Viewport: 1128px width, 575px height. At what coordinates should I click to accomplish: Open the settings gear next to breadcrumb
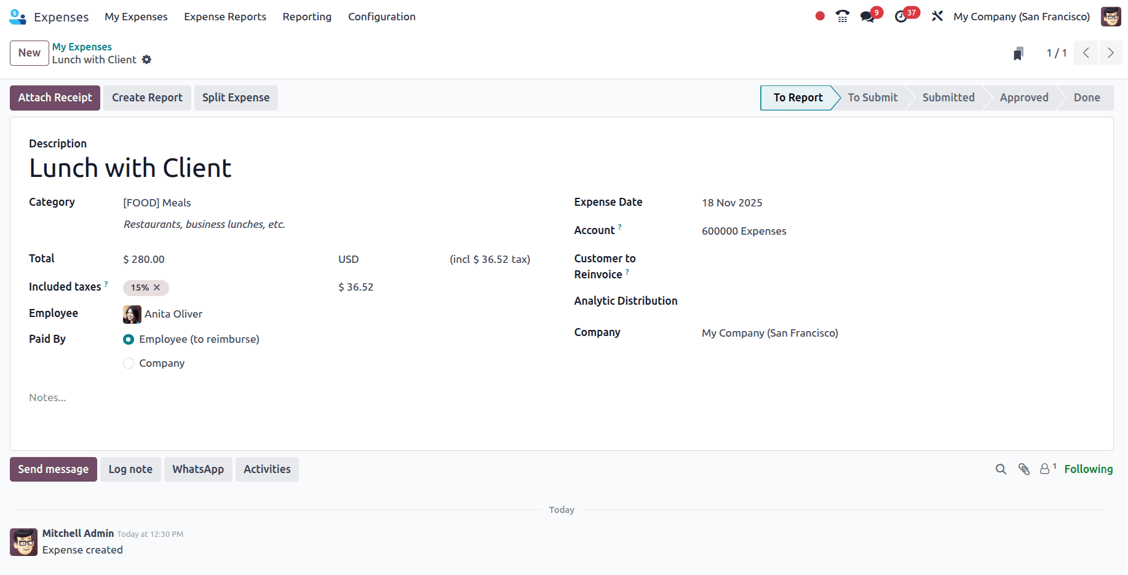tap(147, 60)
